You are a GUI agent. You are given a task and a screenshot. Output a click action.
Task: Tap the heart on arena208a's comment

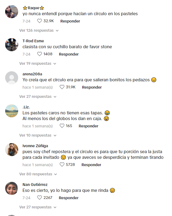coord(62,87)
